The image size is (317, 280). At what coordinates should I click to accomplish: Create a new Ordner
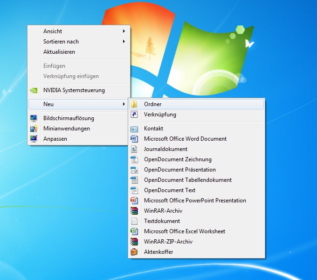click(x=197, y=104)
